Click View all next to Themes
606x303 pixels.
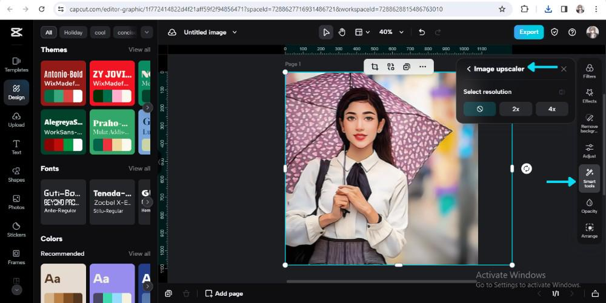coord(139,50)
